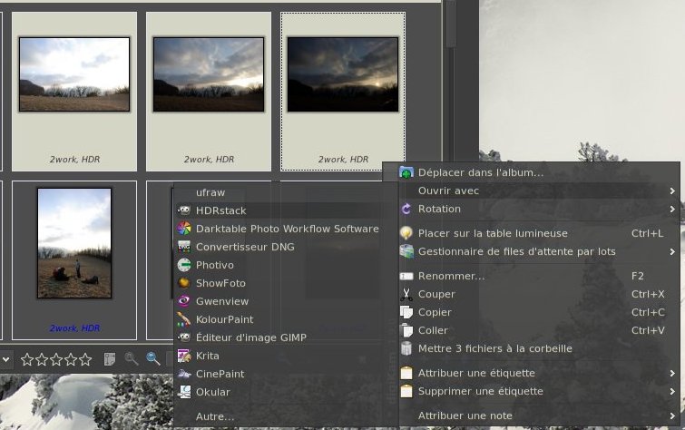685x430 pixels.
Task: Click the document note icon beside the stars
Action: click(110, 359)
